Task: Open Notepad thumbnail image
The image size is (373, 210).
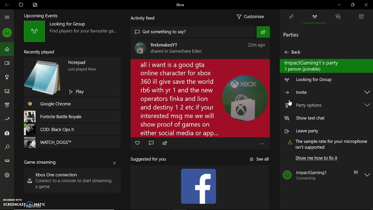Action: (43, 77)
